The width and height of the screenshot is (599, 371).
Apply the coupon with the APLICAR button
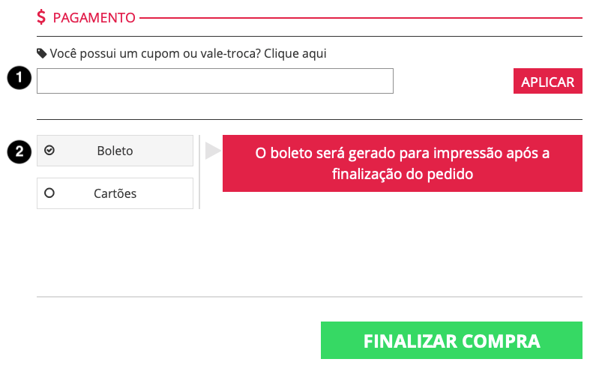548,81
